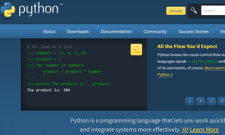225x135 pixels.
Task: Go to slide 3 of the code carousel
Action: (x=211, y=101)
